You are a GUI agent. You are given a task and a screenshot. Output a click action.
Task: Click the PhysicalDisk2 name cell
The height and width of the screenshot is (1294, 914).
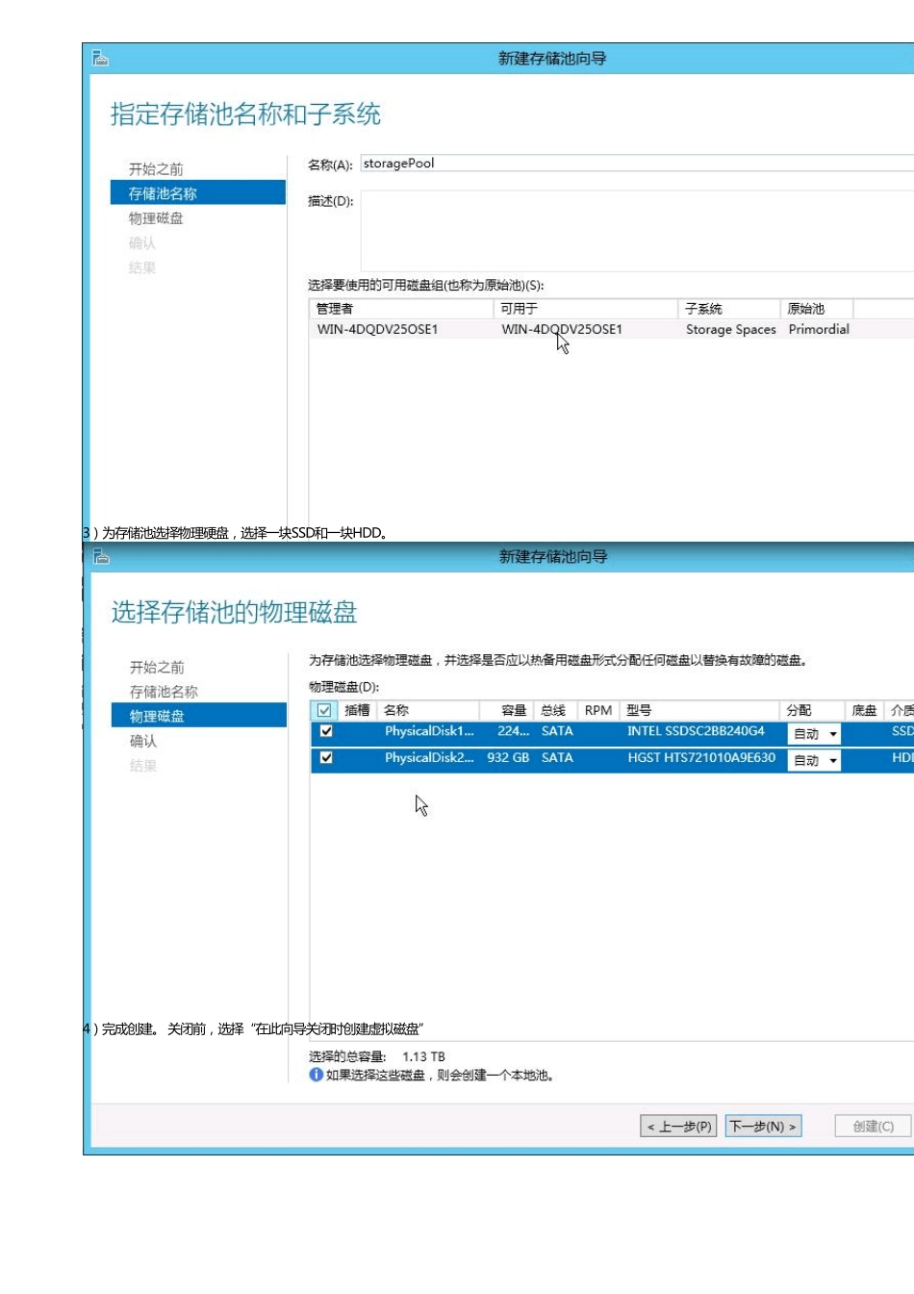pos(429,758)
